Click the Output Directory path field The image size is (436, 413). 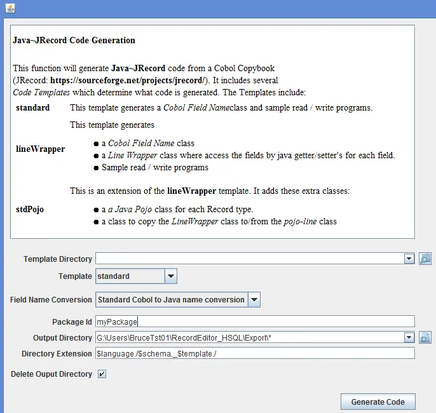tap(250, 337)
